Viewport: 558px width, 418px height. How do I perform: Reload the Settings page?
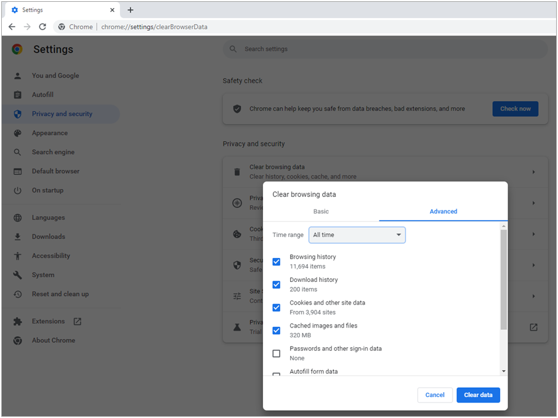coord(42,26)
